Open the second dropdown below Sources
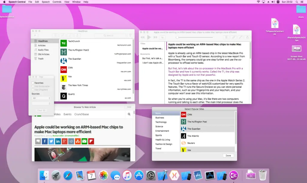 coord(41,103)
